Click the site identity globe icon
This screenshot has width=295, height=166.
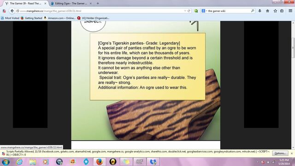pos(18,11)
